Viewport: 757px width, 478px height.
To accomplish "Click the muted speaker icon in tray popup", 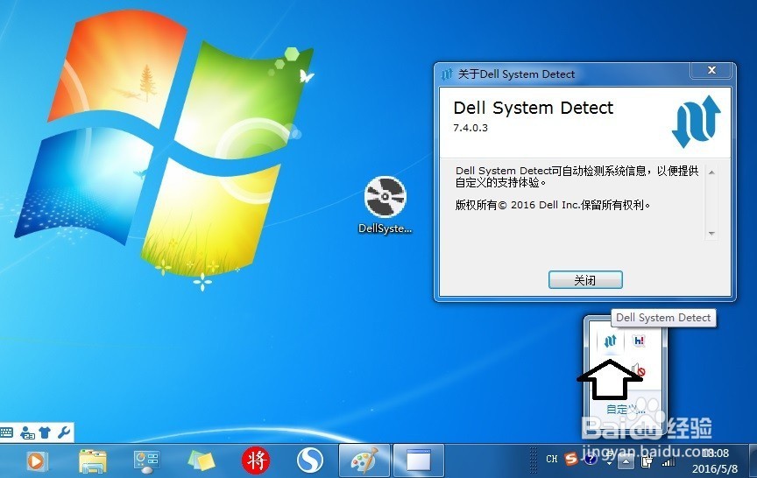I will pos(638,369).
